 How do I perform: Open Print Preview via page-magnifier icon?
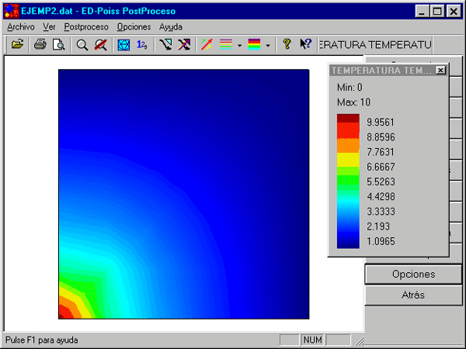coord(58,44)
